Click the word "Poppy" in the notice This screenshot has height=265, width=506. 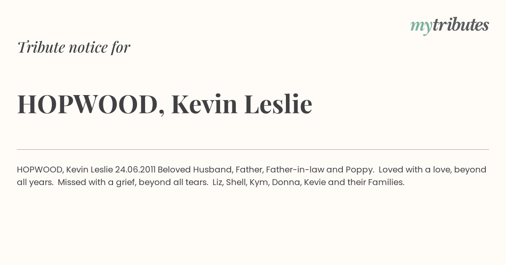point(360,170)
